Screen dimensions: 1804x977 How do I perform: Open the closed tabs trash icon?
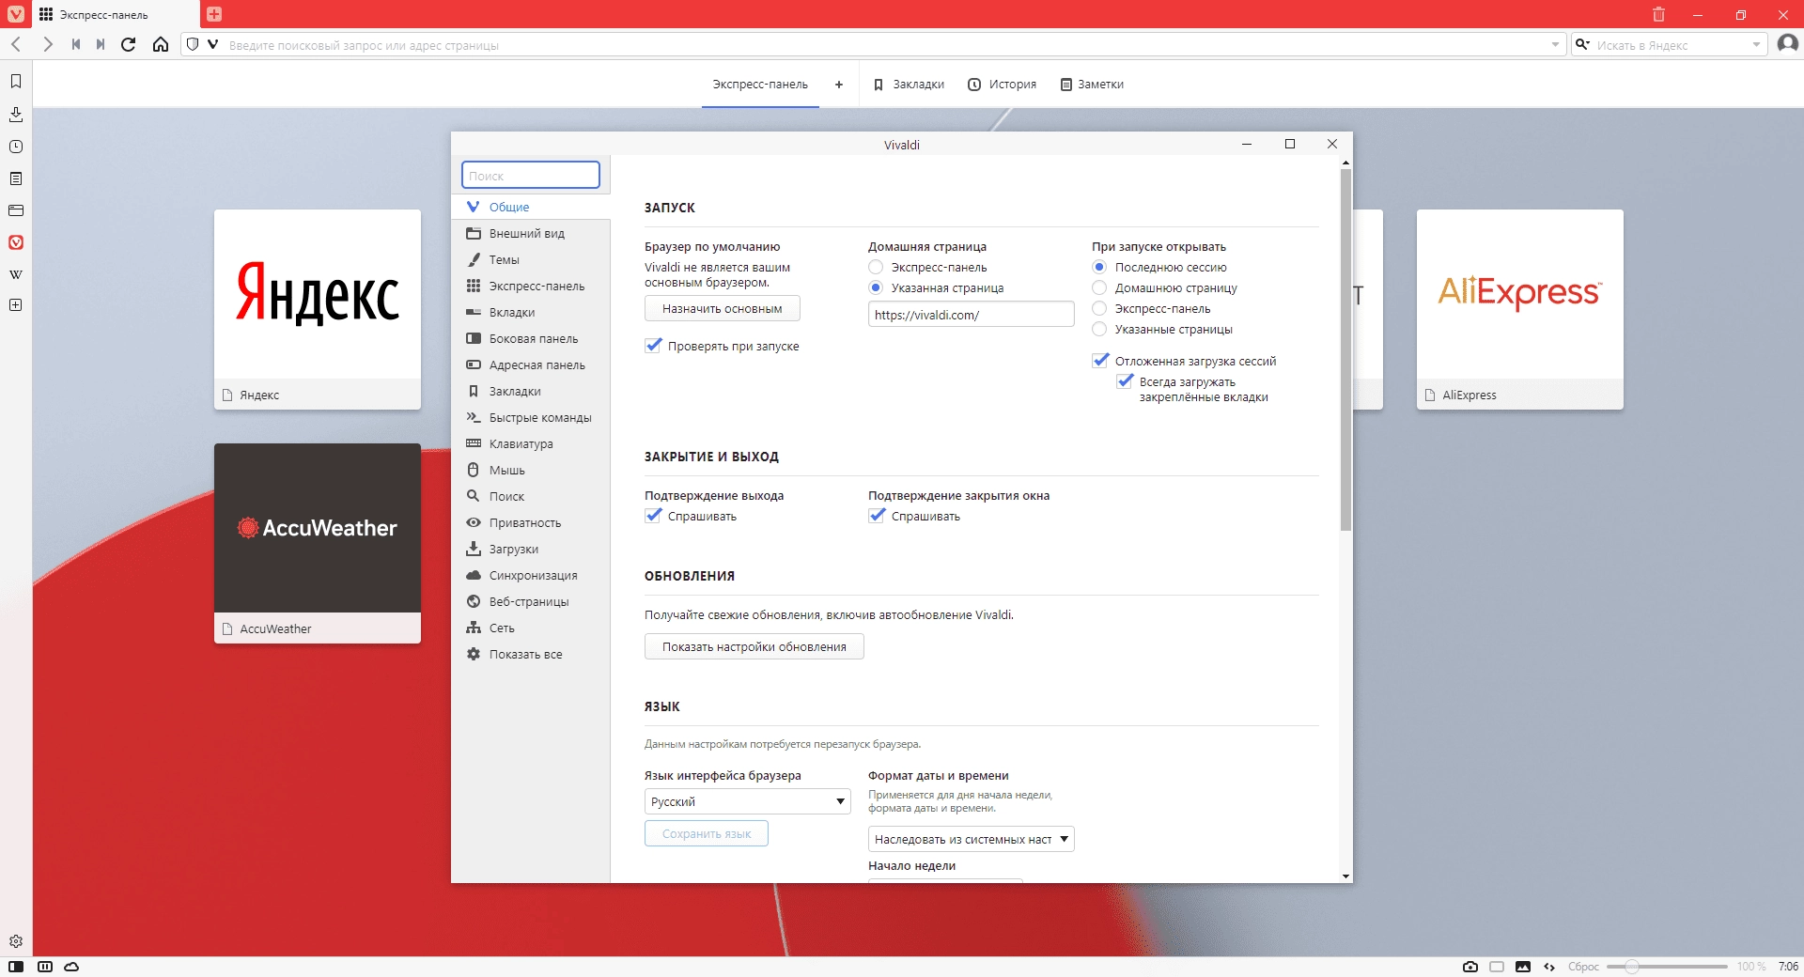pyautogui.click(x=1658, y=14)
